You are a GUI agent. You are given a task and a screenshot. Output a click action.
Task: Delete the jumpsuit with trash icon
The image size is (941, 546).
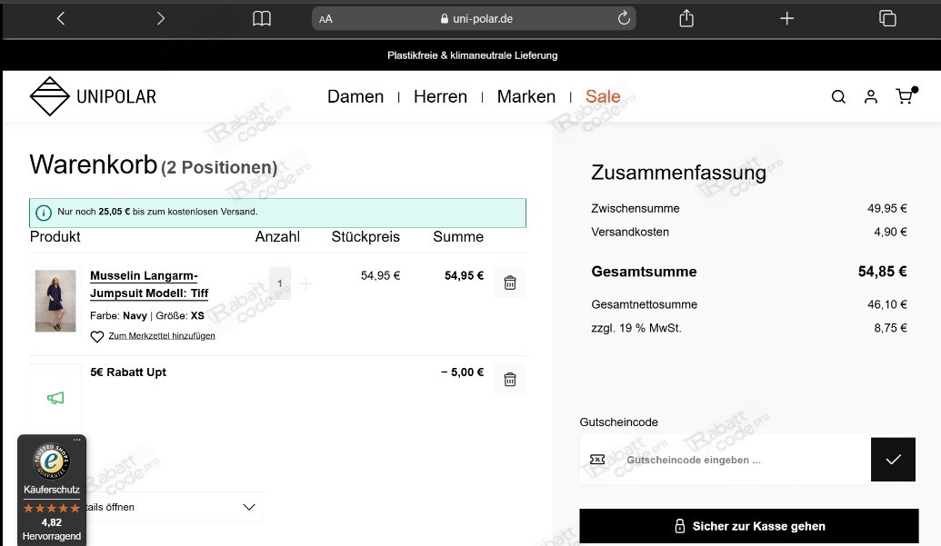tap(509, 283)
